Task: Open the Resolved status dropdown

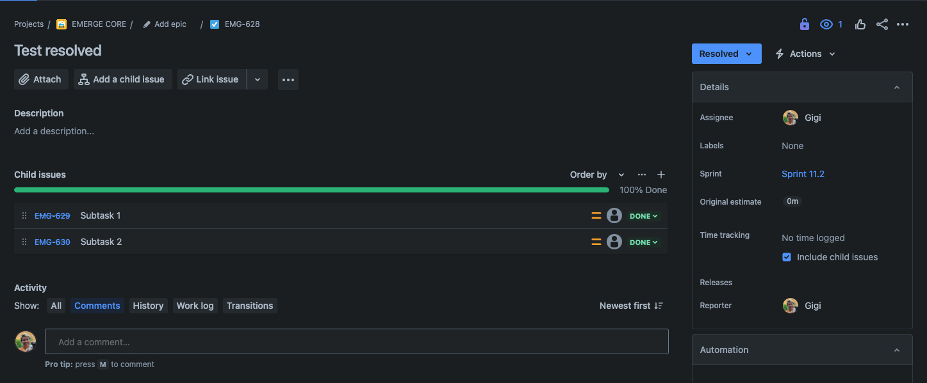Action: tap(726, 54)
